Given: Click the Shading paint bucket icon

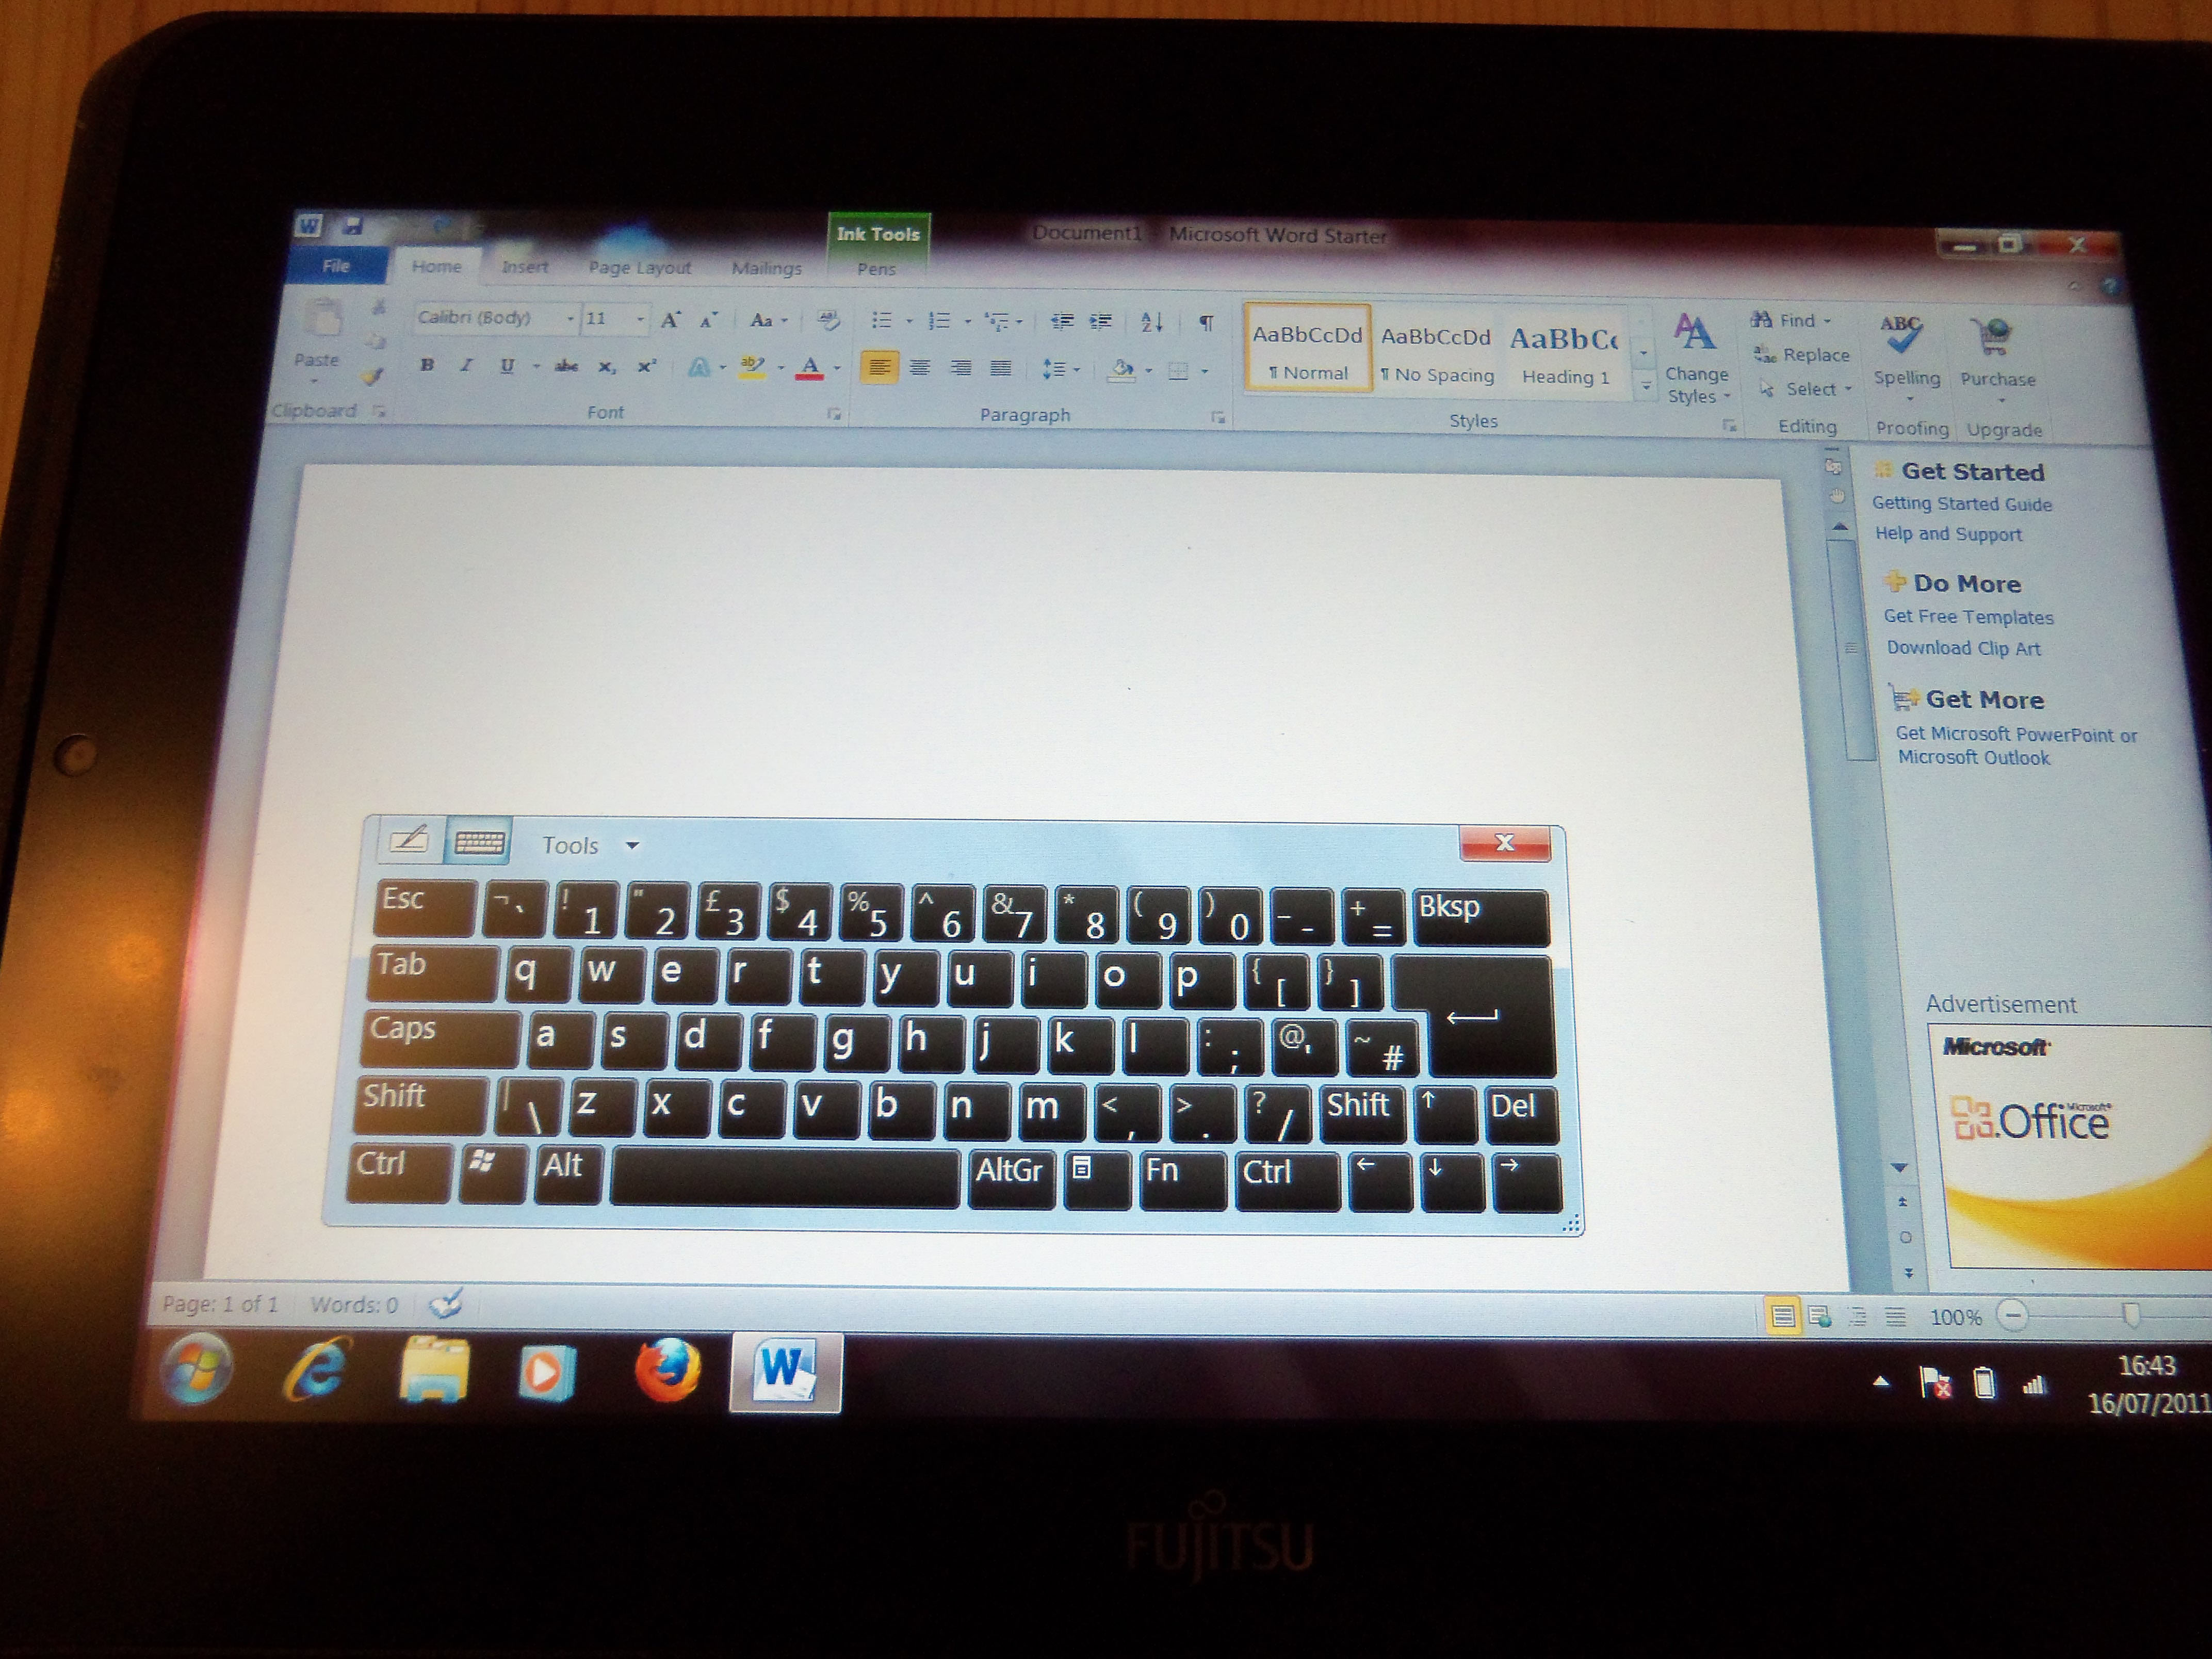Looking at the screenshot, I should (x=1122, y=370).
